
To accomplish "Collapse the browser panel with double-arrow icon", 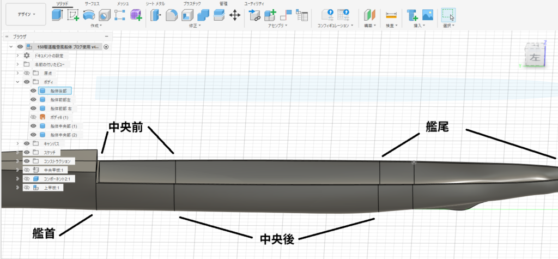I will (x=7, y=37).
